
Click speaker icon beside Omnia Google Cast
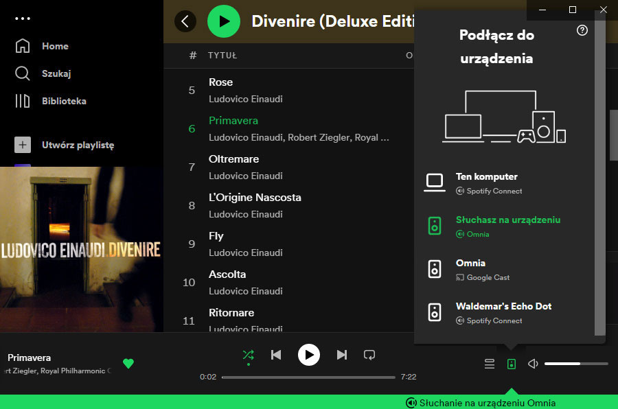[435, 269]
